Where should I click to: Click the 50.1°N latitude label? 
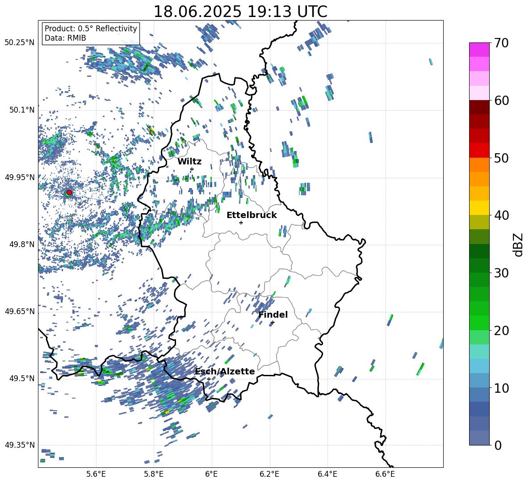[21, 110]
